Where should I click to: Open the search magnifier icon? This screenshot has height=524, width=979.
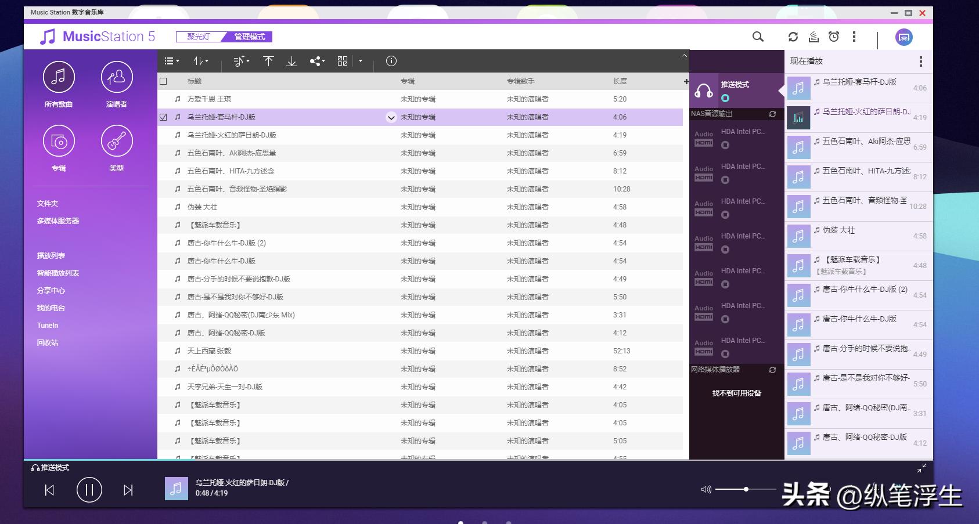pyautogui.click(x=758, y=37)
